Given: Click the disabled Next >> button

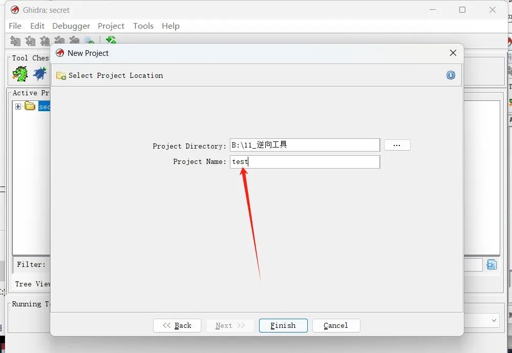Looking at the screenshot, I should pos(230,325).
